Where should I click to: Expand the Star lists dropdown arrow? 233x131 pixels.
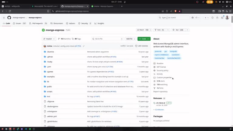coord(187,30)
